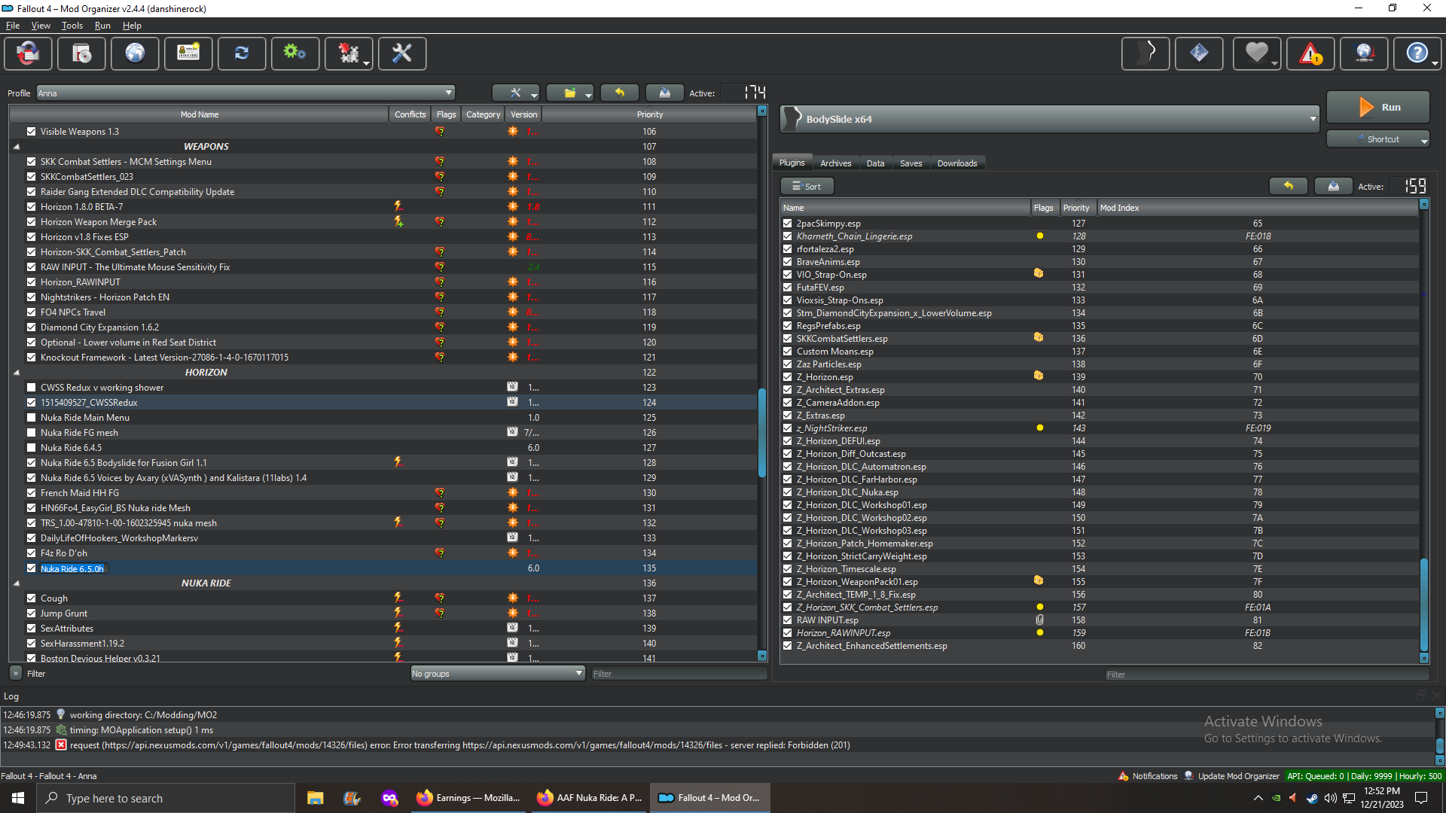Click the flag icon for VIO_Strap-On.esp
Viewport: 1446px width, 813px height.
(x=1039, y=274)
